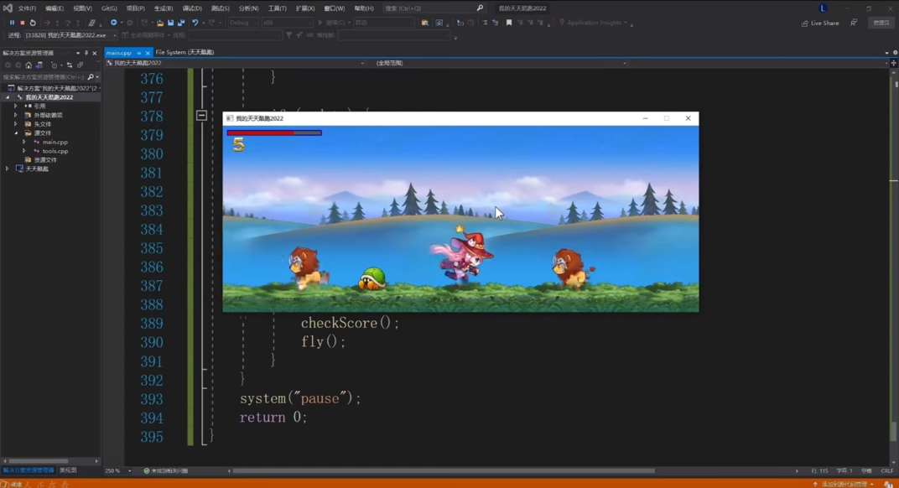Click the save all files toolbar icon
Viewport: 899px width, 488px height.
[181, 23]
